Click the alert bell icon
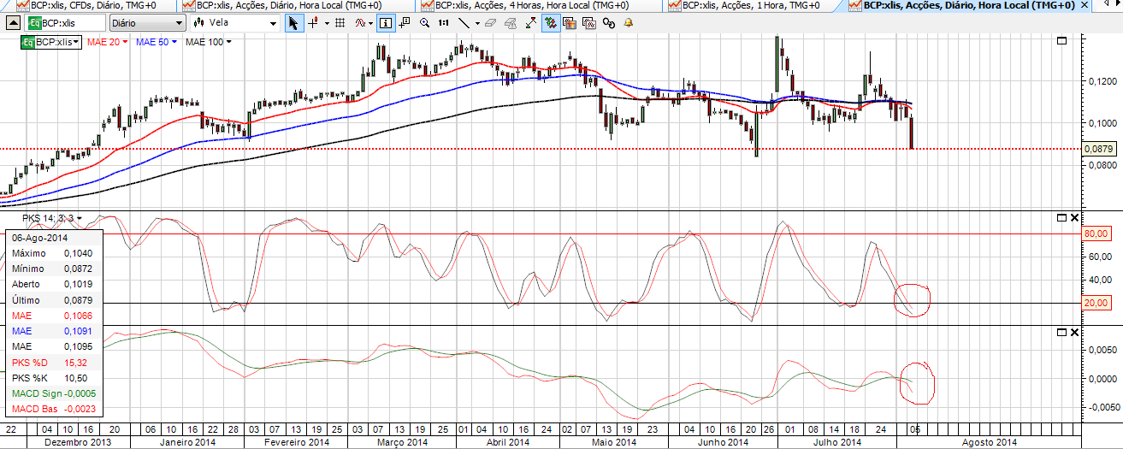This screenshot has width=1123, height=449. coord(629,23)
